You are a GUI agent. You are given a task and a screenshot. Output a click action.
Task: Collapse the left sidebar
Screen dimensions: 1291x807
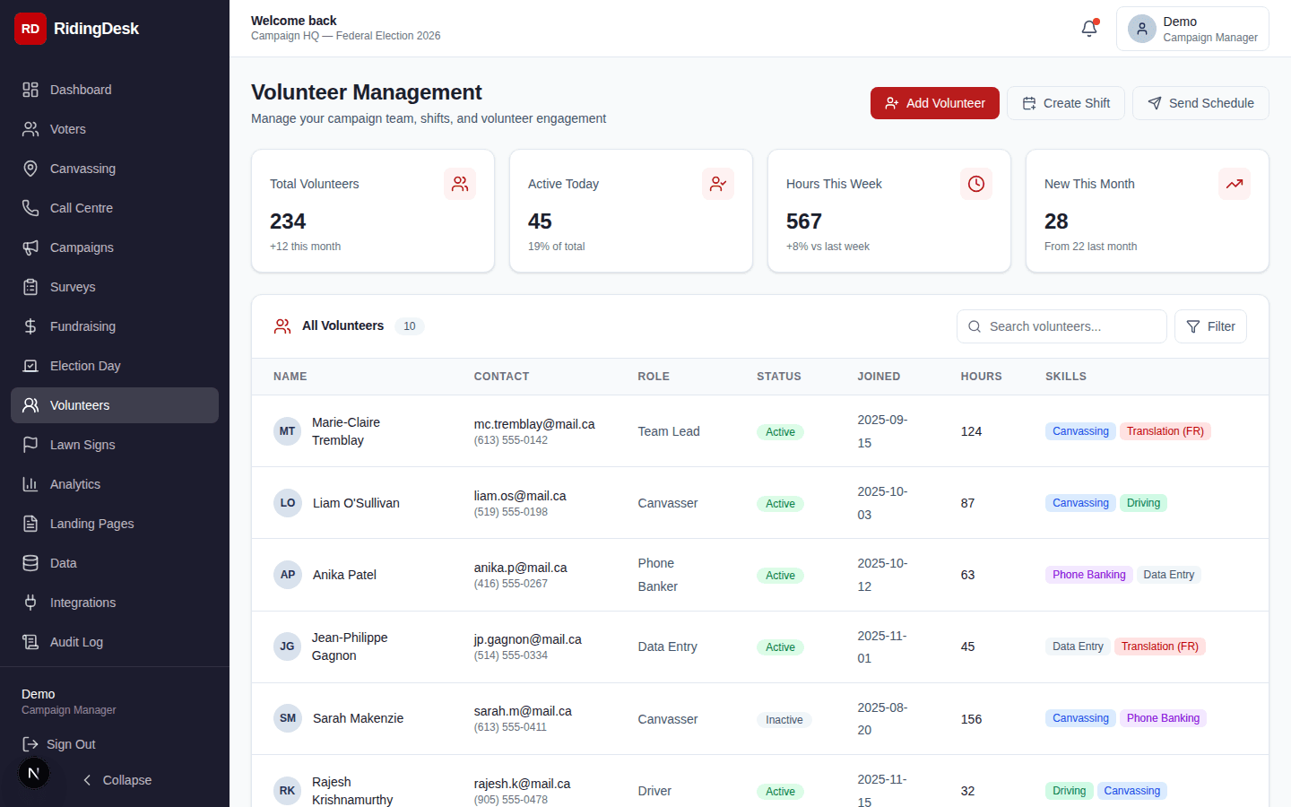116,780
